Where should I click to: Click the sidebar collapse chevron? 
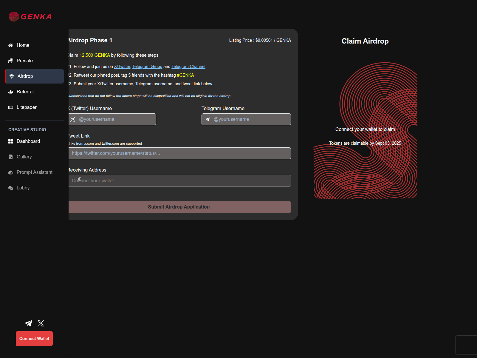coord(79,179)
